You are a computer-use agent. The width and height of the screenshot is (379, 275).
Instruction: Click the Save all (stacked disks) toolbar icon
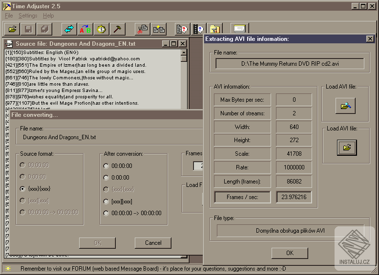[x=44, y=29]
